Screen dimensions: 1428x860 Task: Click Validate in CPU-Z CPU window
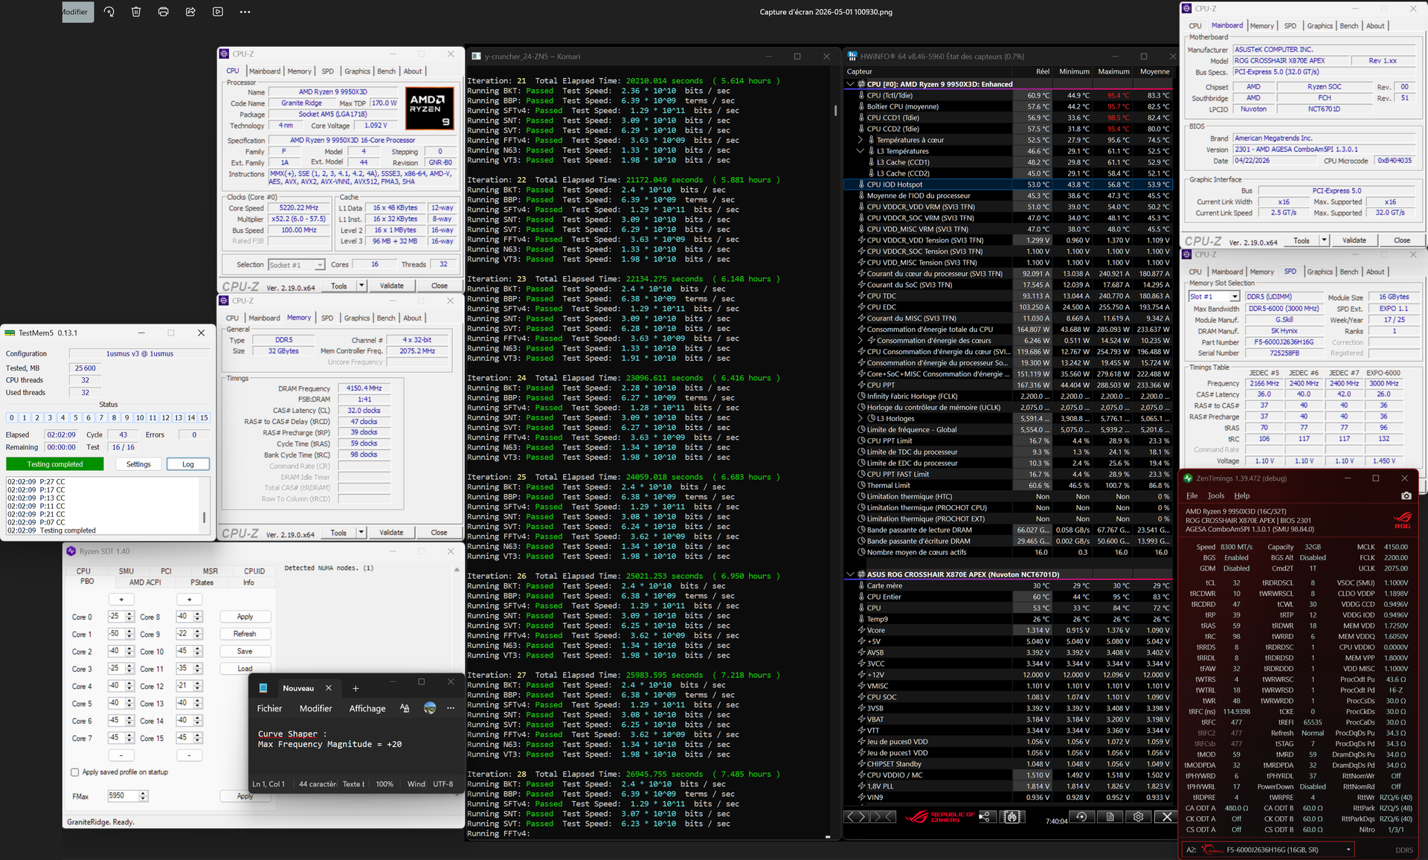pyautogui.click(x=392, y=286)
